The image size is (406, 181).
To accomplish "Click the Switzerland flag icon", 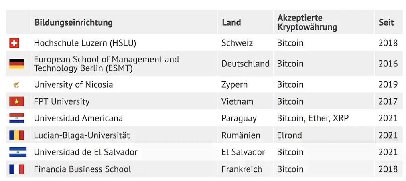I will pos(14,43).
